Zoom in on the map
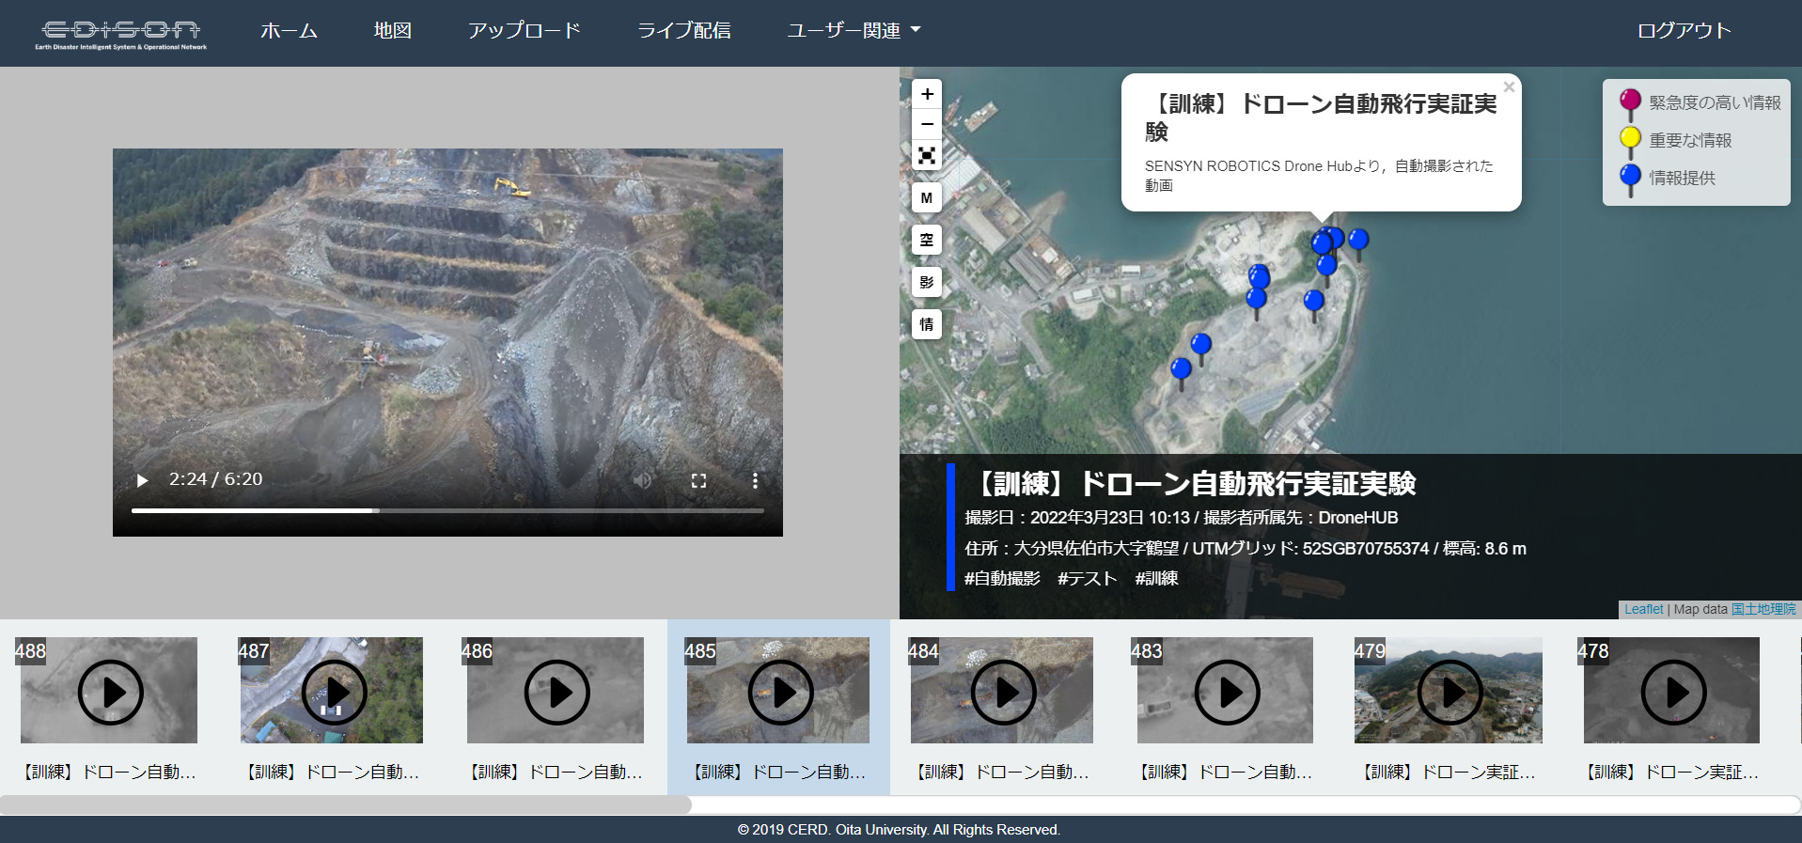This screenshot has height=843, width=1802. pyautogui.click(x=927, y=94)
